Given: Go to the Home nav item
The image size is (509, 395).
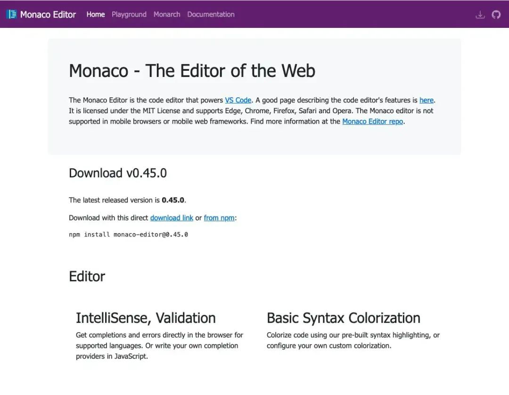Looking at the screenshot, I should (x=96, y=15).
